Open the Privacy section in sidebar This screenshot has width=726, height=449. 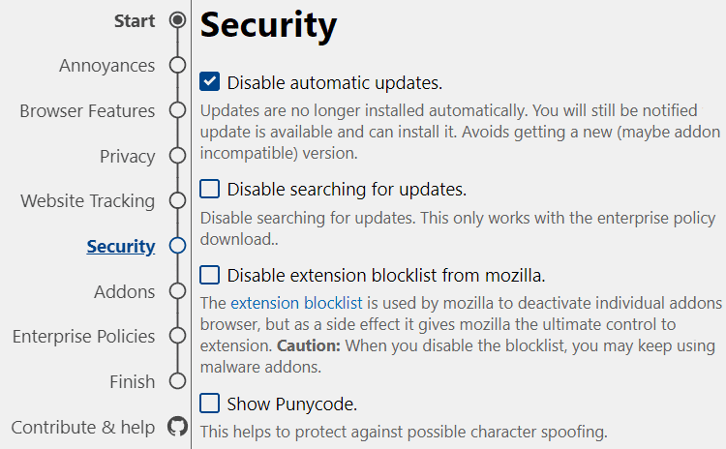[128, 157]
